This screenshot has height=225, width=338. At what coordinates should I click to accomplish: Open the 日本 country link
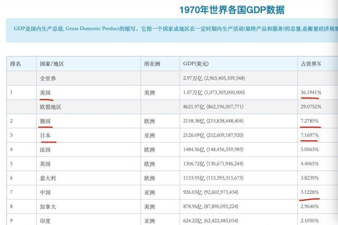pos(45,135)
